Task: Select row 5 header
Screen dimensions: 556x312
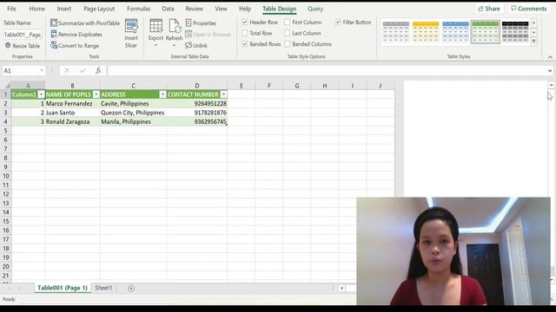Action: point(5,131)
